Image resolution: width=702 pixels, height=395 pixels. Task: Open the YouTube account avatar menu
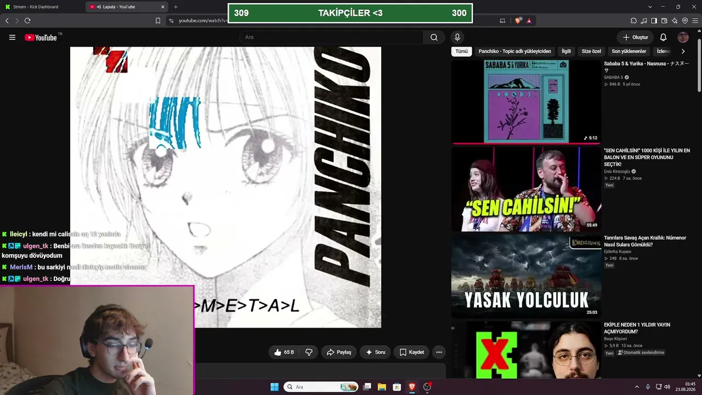[x=683, y=37]
